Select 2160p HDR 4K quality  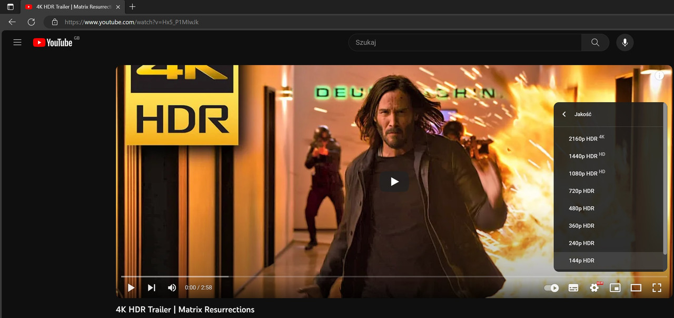point(608,138)
